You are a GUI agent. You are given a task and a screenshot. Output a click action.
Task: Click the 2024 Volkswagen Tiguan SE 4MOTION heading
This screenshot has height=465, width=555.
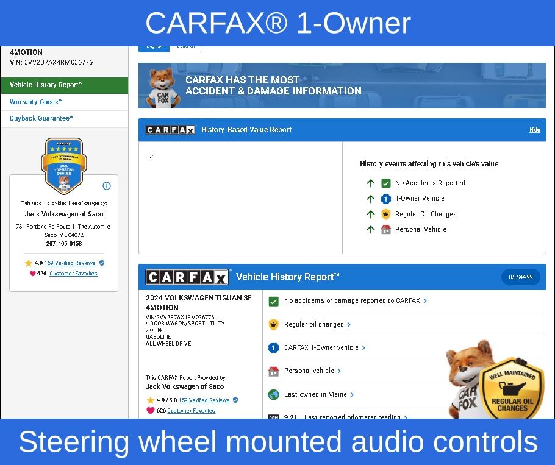coord(199,303)
